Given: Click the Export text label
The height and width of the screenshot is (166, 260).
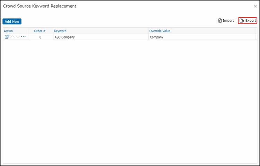Looking at the screenshot, I should tap(251, 21).
